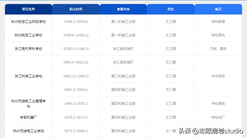The image size is (247, 138).
Task: Click 文三路 in the 1963.3-1965.1 row
Action: (171, 90)
